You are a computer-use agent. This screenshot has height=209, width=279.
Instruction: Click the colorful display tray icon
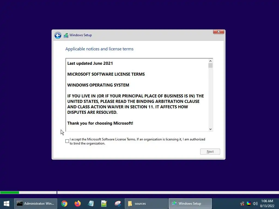pyautogui.click(x=249, y=204)
